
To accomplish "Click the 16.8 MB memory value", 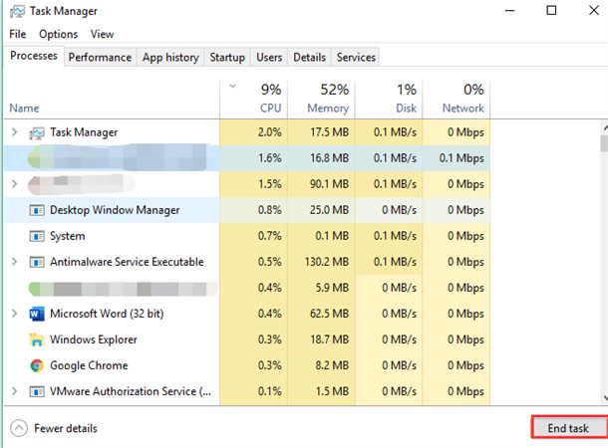I will click(x=329, y=158).
